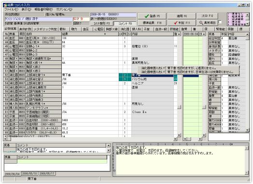Click the 次ID F12 button
Screen dimensions: 253x184
click(x=207, y=16)
